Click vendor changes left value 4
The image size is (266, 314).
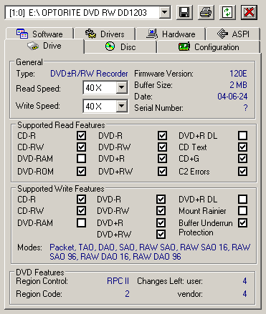pyautogui.click(x=244, y=294)
